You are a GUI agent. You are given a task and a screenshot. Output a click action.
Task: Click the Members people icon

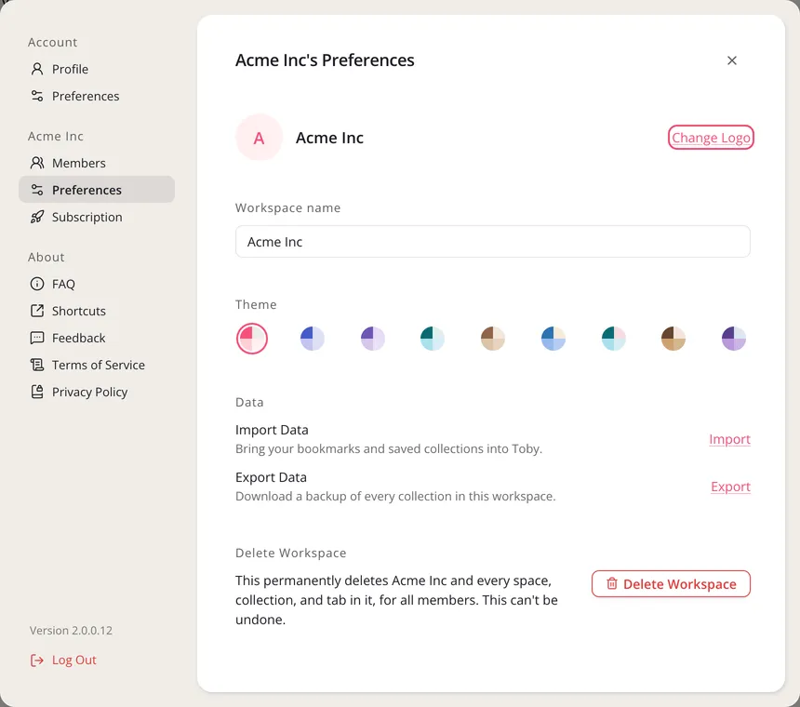coord(37,163)
